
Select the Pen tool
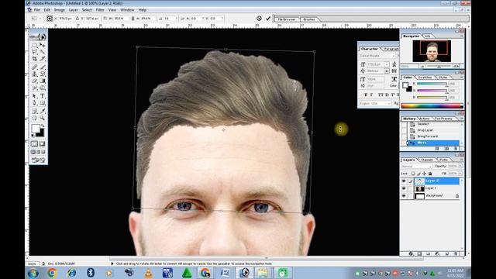[34, 103]
